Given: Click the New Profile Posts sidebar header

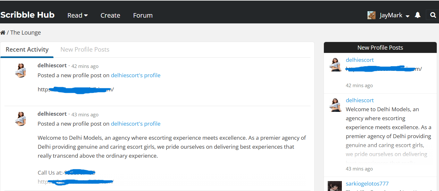Looking at the screenshot, I should click(380, 47).
